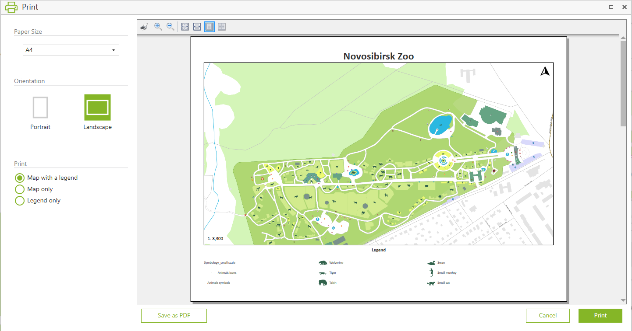Image resolution: width=632 pixels, height=331 pixels.
Task: Click the Swan legend icon
Action: click(x=431, y=263)
